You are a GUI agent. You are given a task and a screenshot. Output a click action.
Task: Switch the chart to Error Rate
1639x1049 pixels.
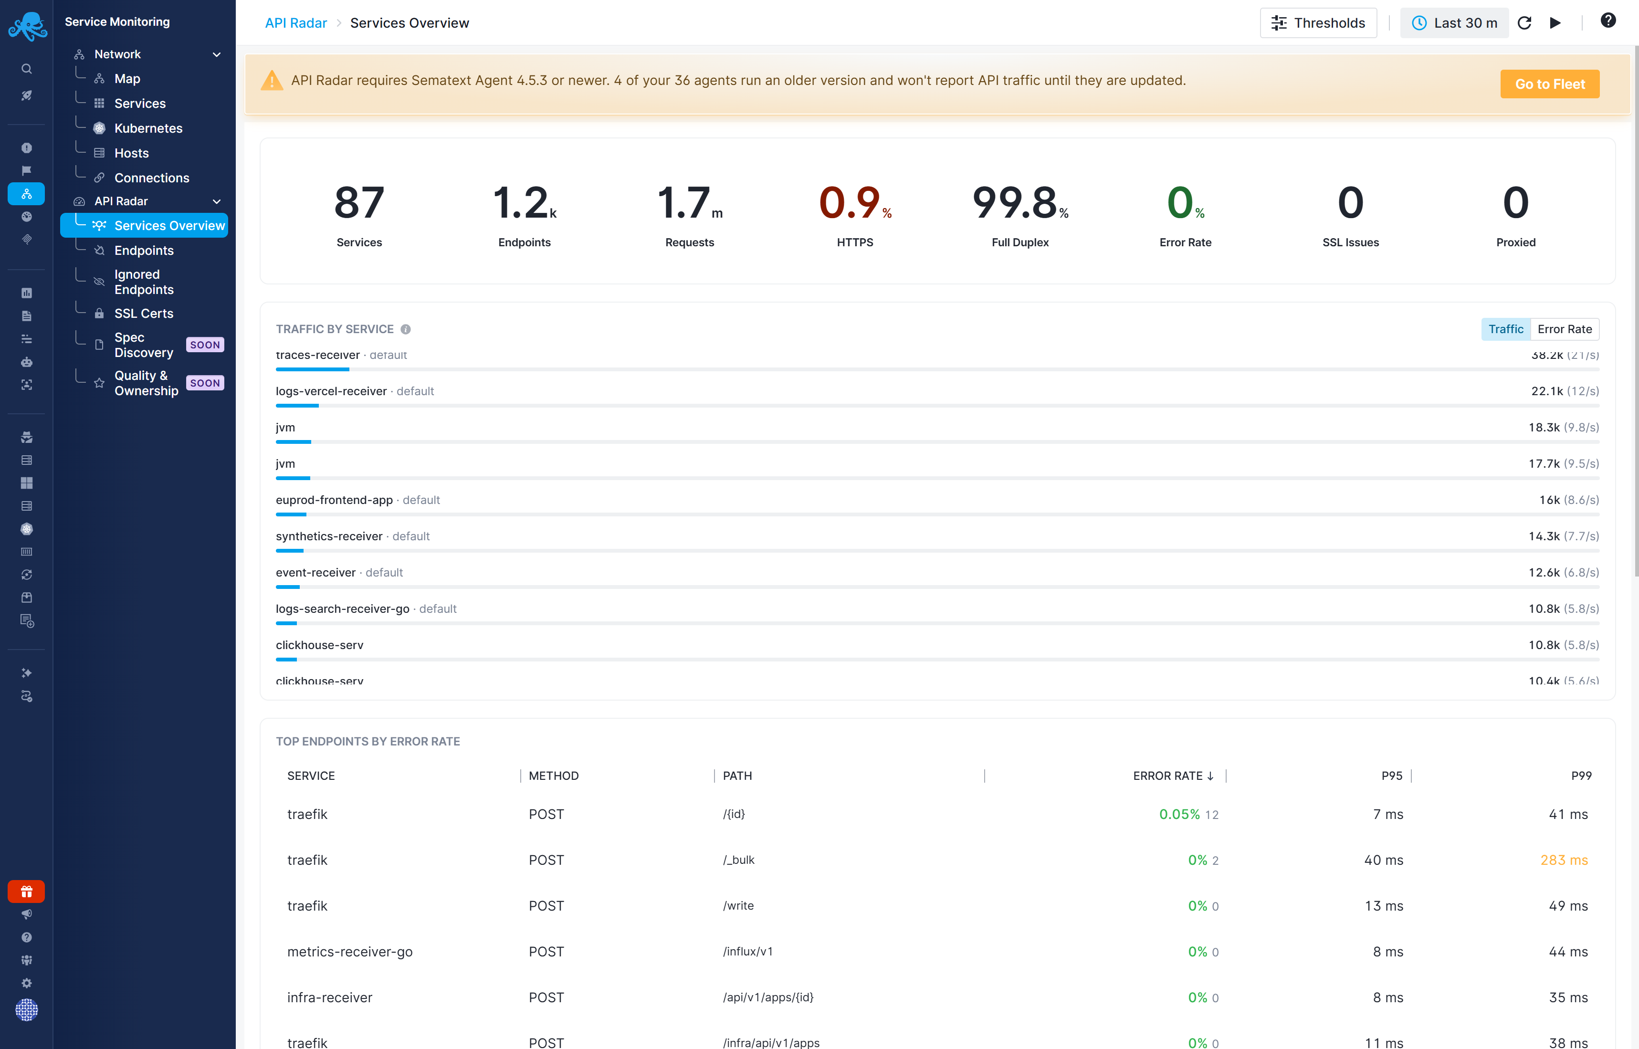[1565, 329]
